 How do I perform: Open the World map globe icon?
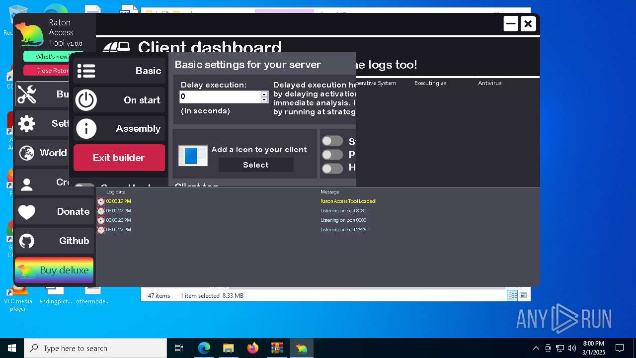27,153
